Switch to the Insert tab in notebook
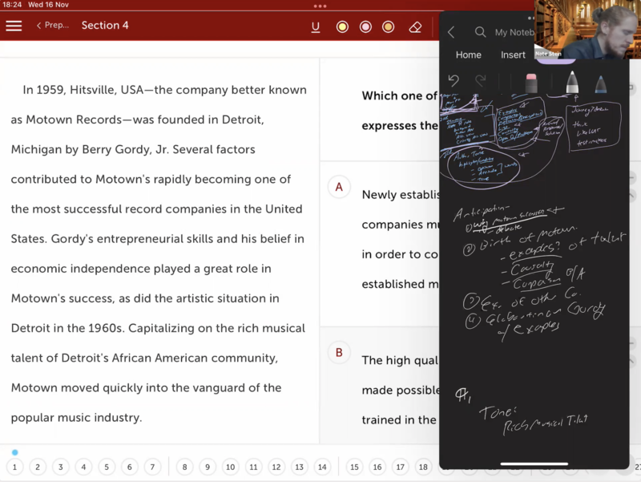641x482 pixels. coord(513,55)
